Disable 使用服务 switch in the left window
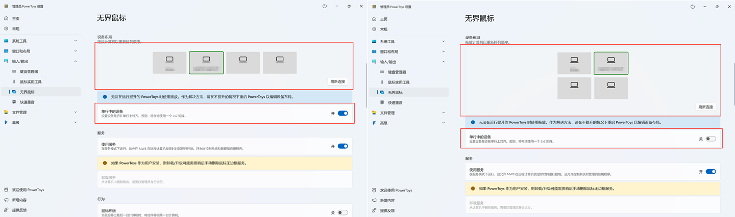 point(343,146)
